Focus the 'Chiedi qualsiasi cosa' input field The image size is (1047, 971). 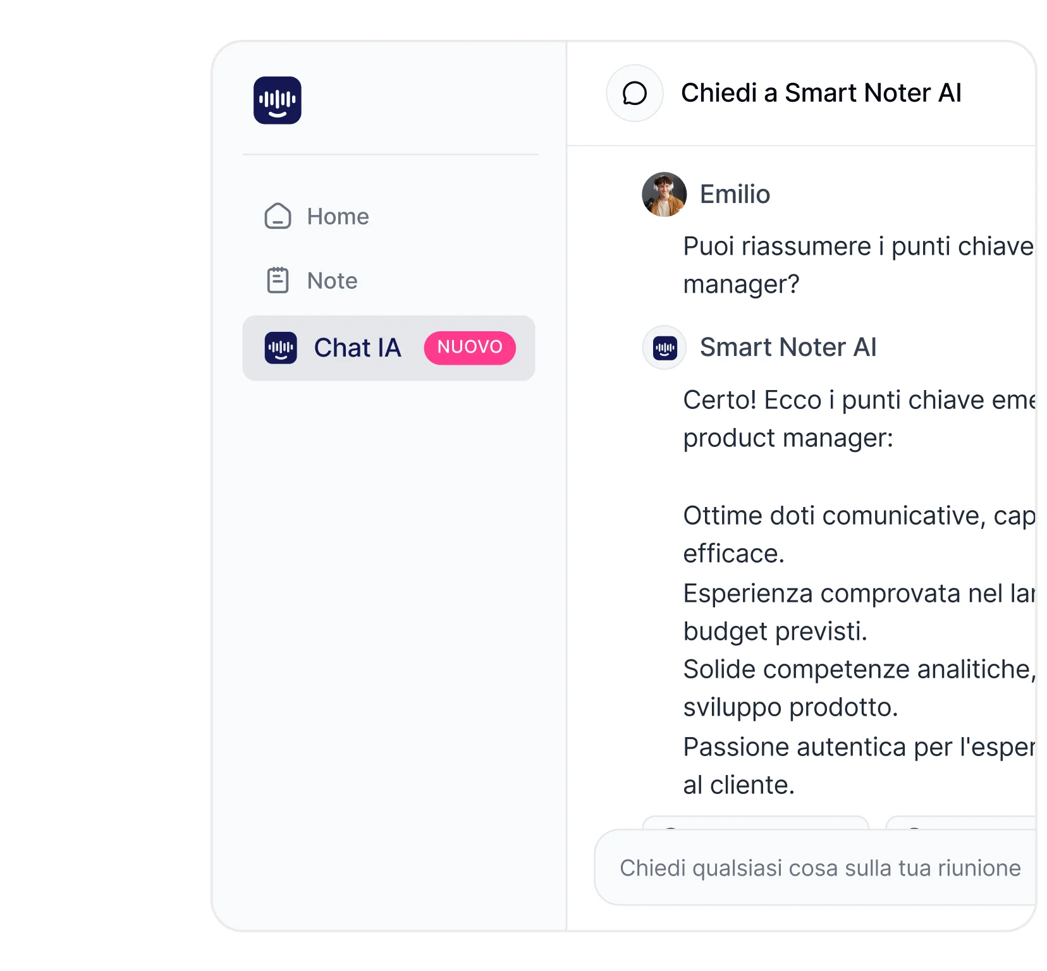click(x=815, y=867)
